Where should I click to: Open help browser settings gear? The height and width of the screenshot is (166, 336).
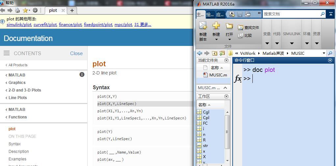click(x=35, y=10)
